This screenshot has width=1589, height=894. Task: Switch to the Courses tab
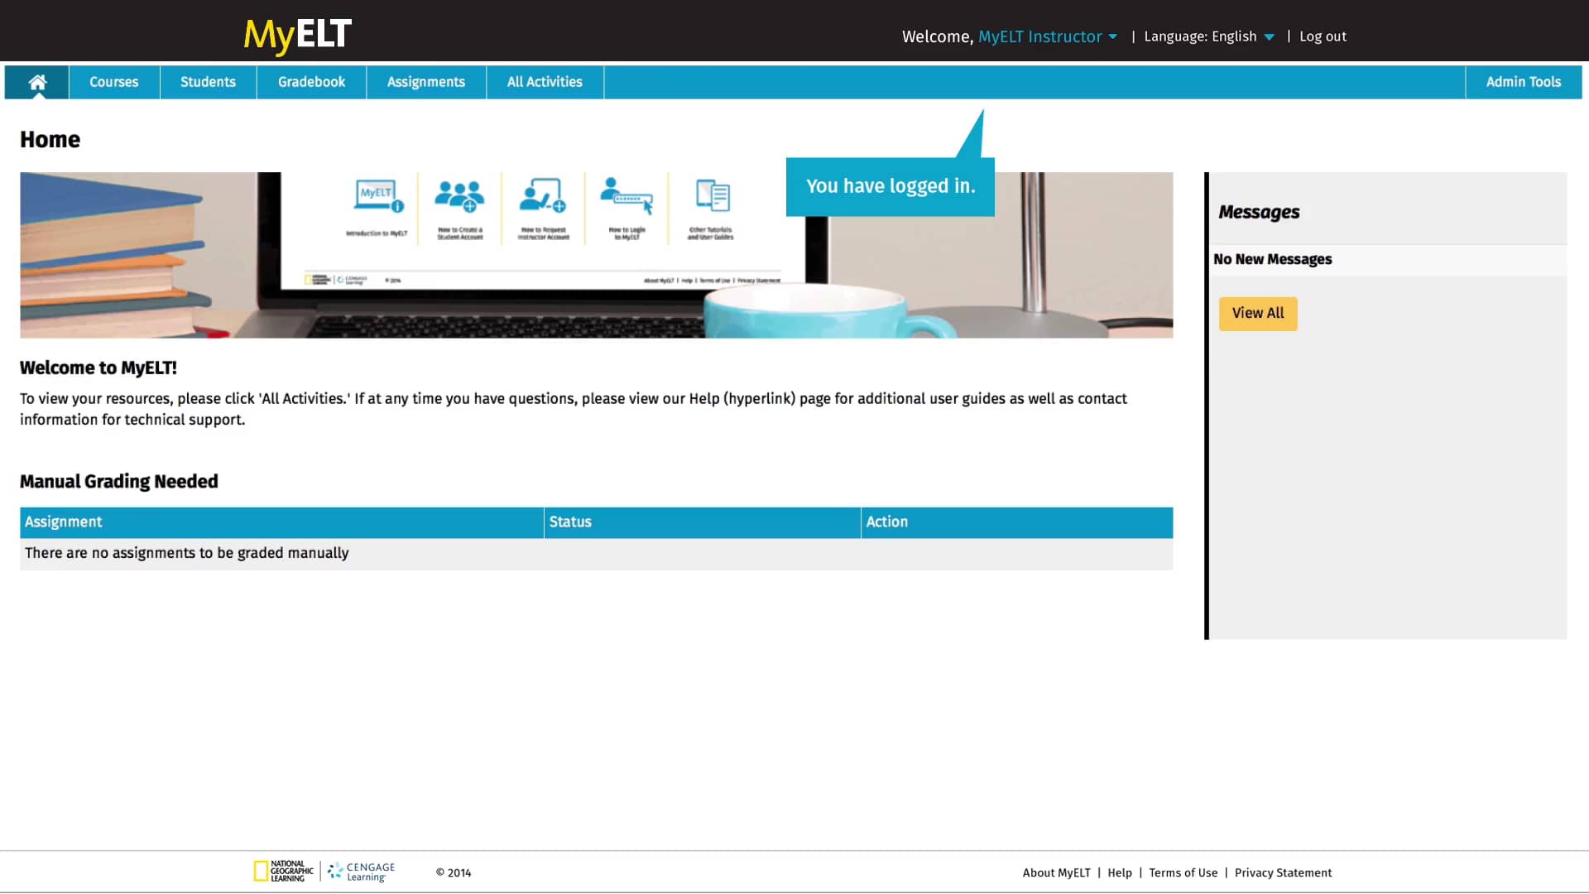coord(113,82)
